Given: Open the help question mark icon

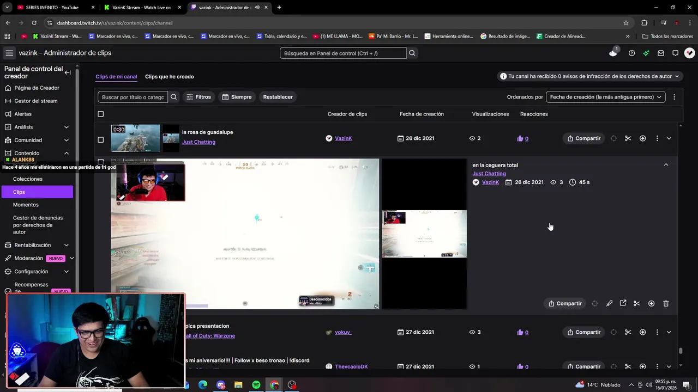Looking at the screenshot, I should pyautogui.click(x=631, y=53).
